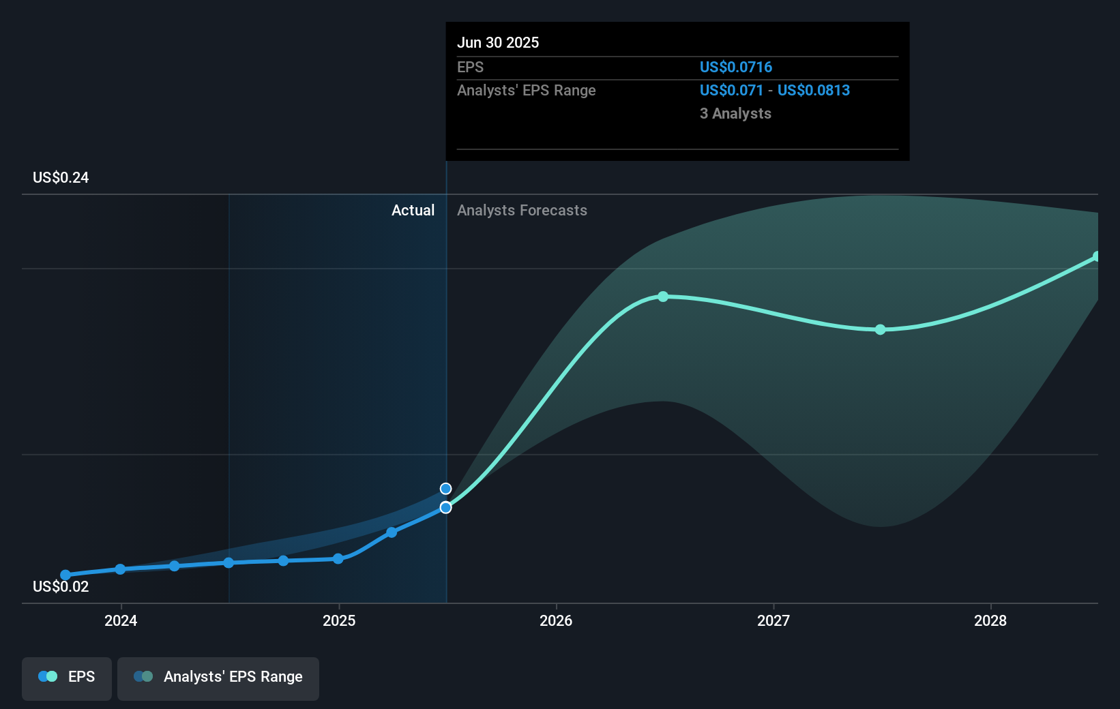Click the earliest EPS data point on the line

click(x=65, y=575)
